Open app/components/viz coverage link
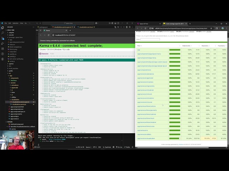Screen dimensions: 229x171 point(144,70)
